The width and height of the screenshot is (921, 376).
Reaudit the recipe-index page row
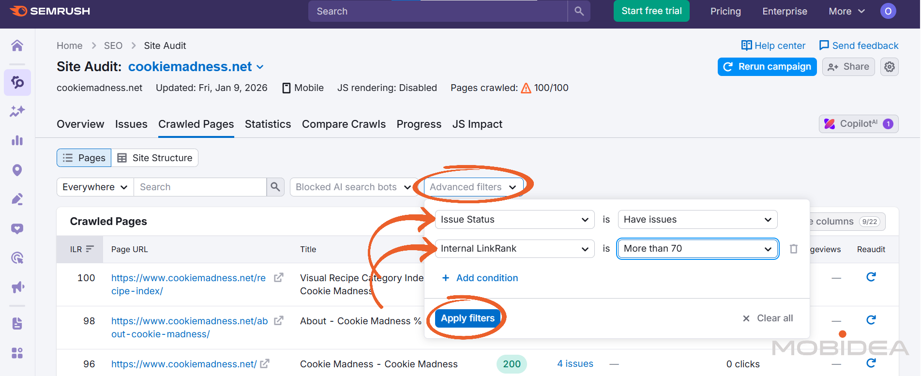click(871, 277)
